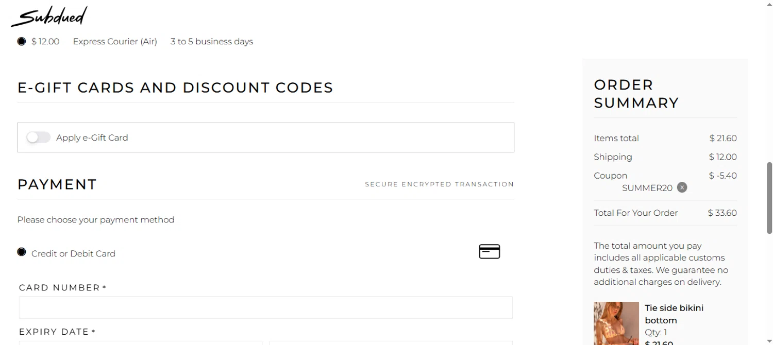Choose the Credit or Debit Card radio button

point(22,252)
